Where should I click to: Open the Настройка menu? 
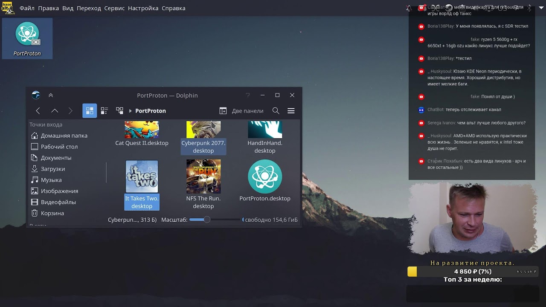[143, 8]
